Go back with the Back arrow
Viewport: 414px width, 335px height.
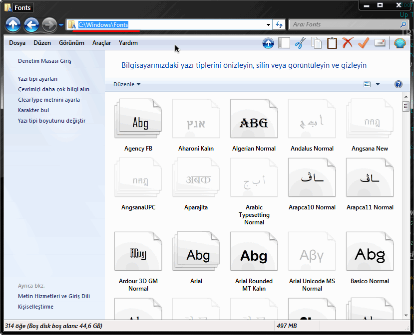click(x=31, y=25)
